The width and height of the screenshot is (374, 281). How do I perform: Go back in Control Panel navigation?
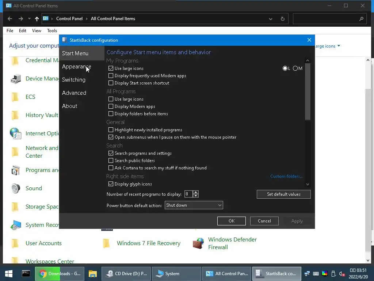(10, 19)
